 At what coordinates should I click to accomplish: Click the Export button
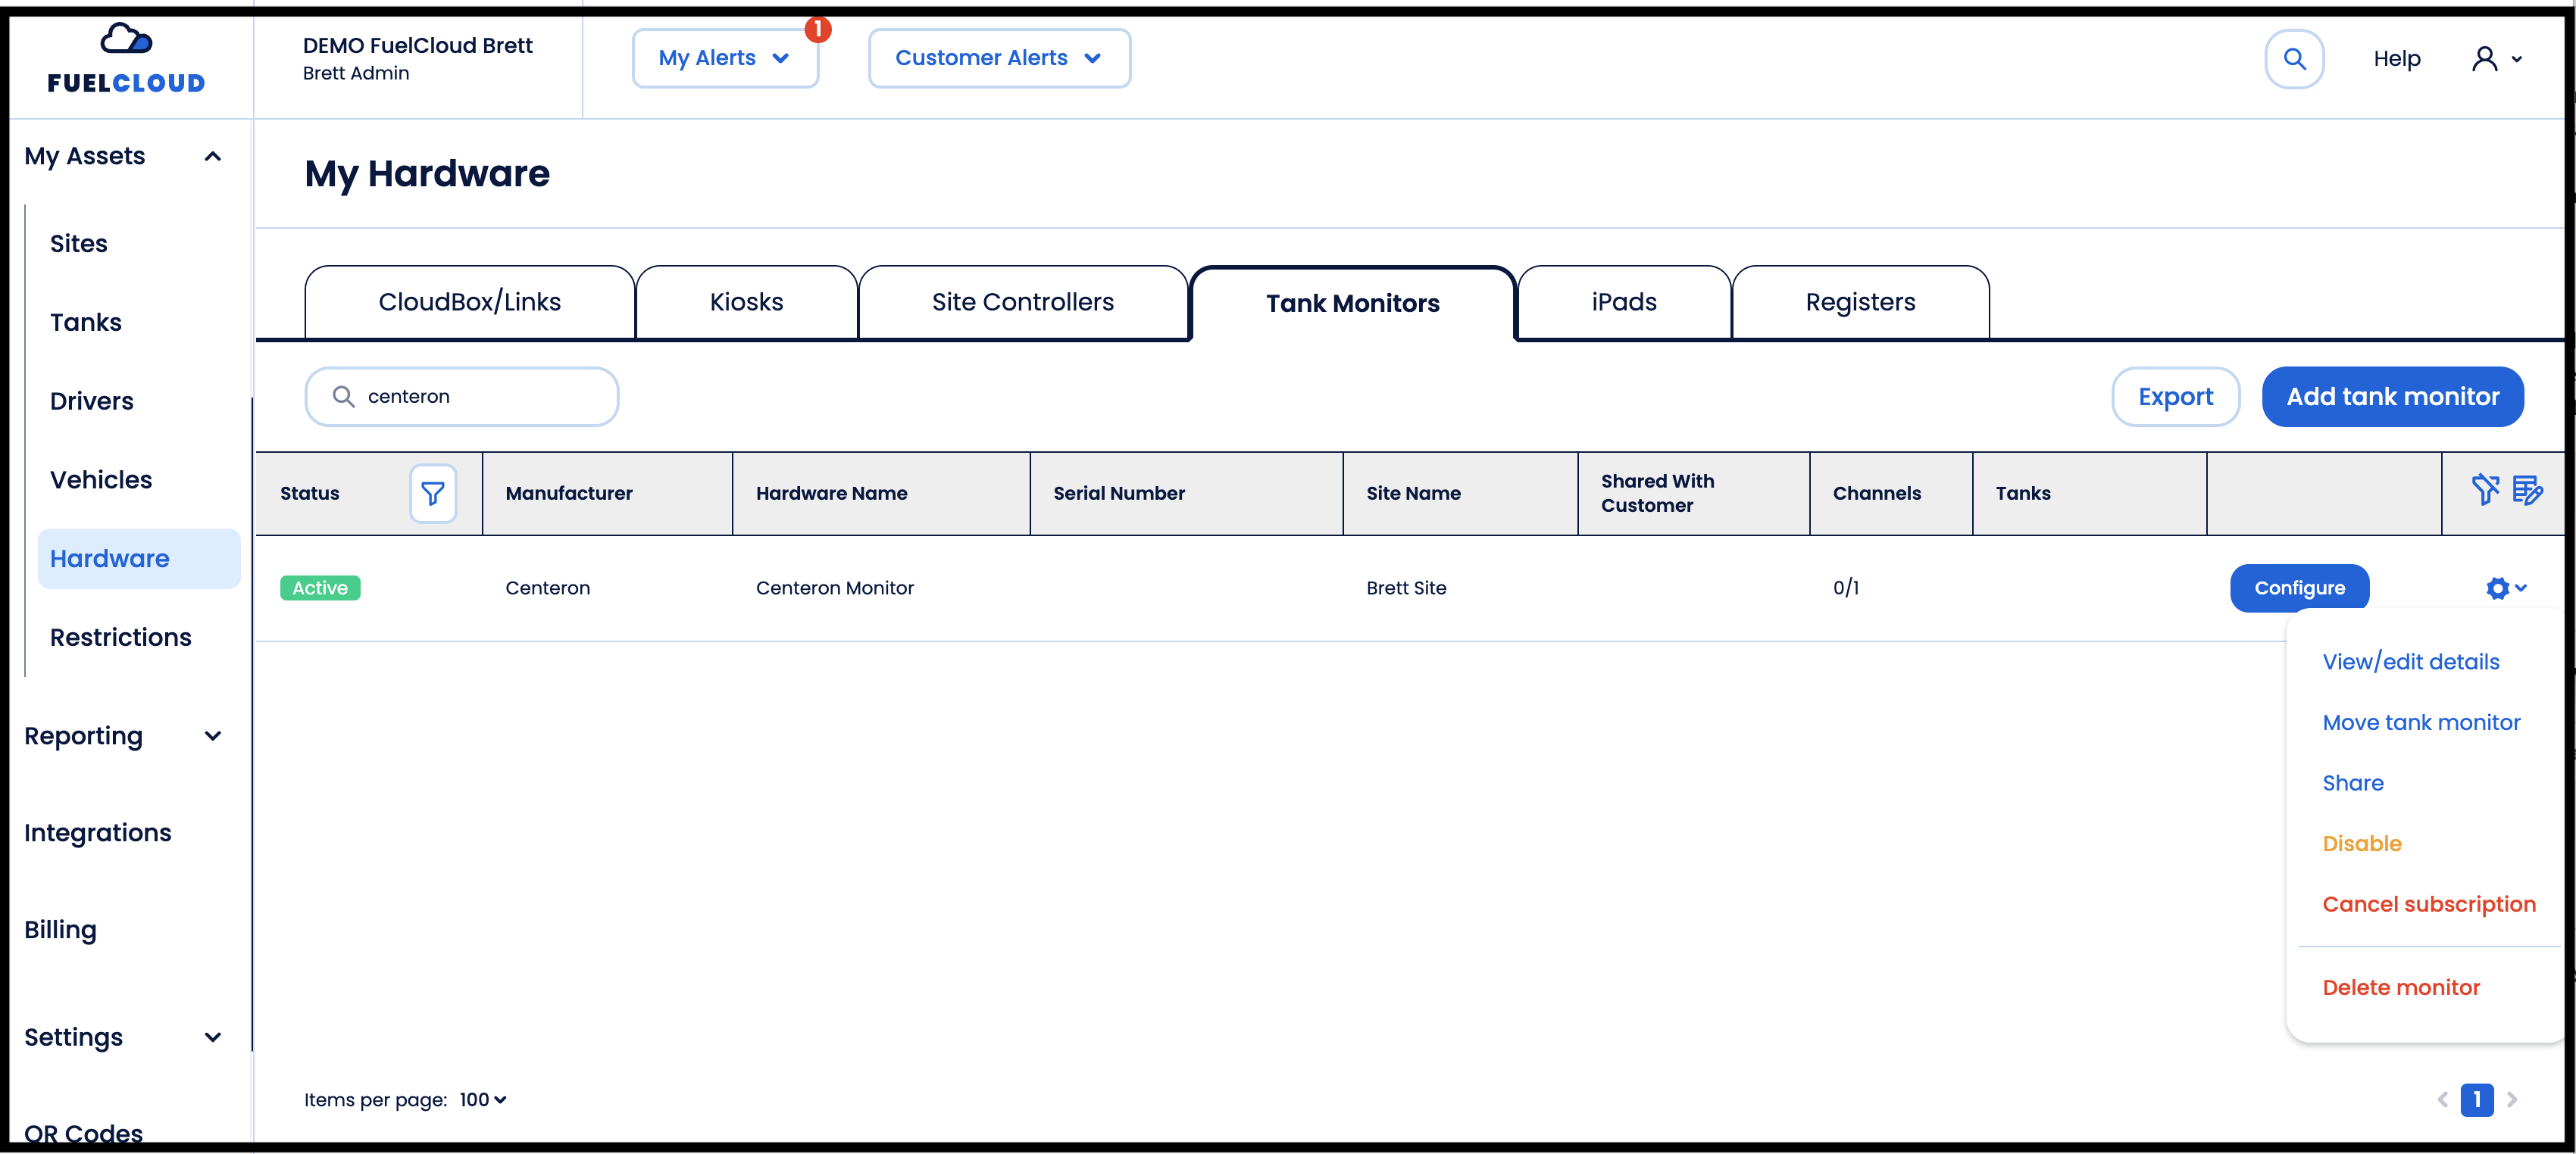[2175, 397]
